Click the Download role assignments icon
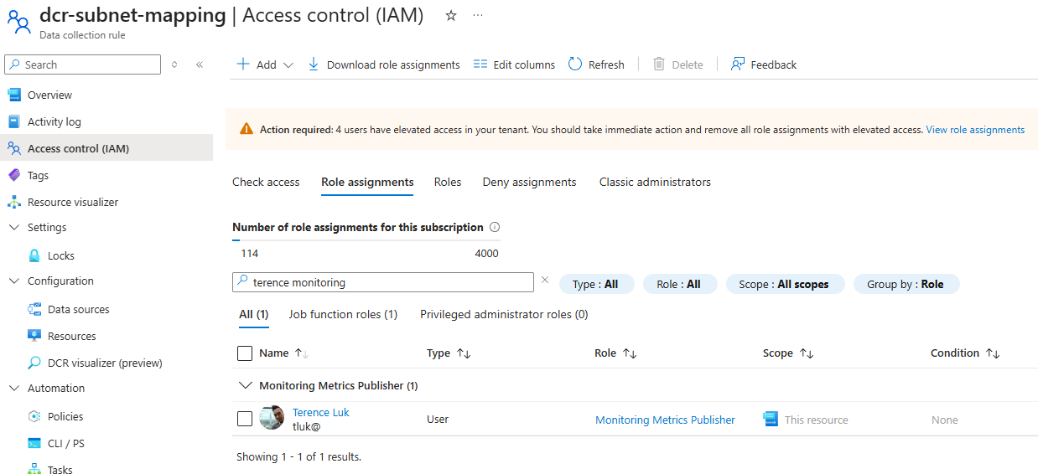The height and width of the screenshot is (474, 1038). pos(314,64)
